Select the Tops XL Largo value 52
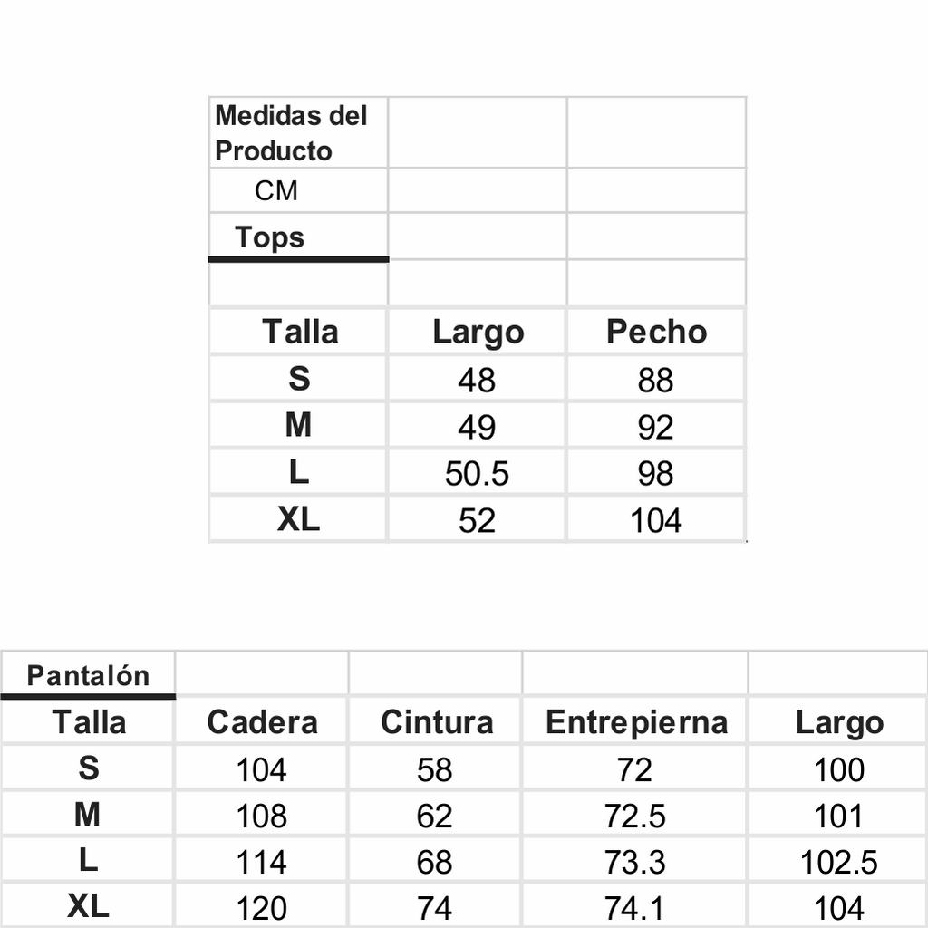 477,520
